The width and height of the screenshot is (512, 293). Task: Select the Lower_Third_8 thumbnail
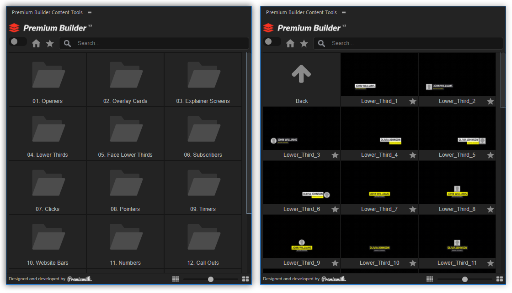pyautogui.click(x=457, y=183)
